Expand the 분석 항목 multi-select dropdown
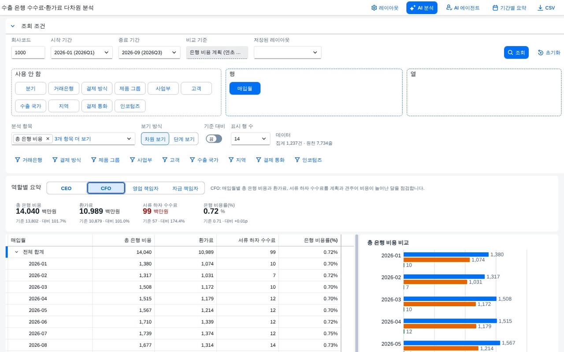564x352 pixels. pos(129,139)
